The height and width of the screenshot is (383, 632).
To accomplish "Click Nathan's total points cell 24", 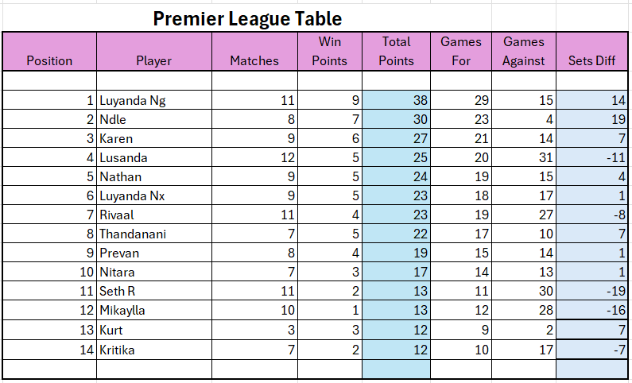I will tap(396, 176).
